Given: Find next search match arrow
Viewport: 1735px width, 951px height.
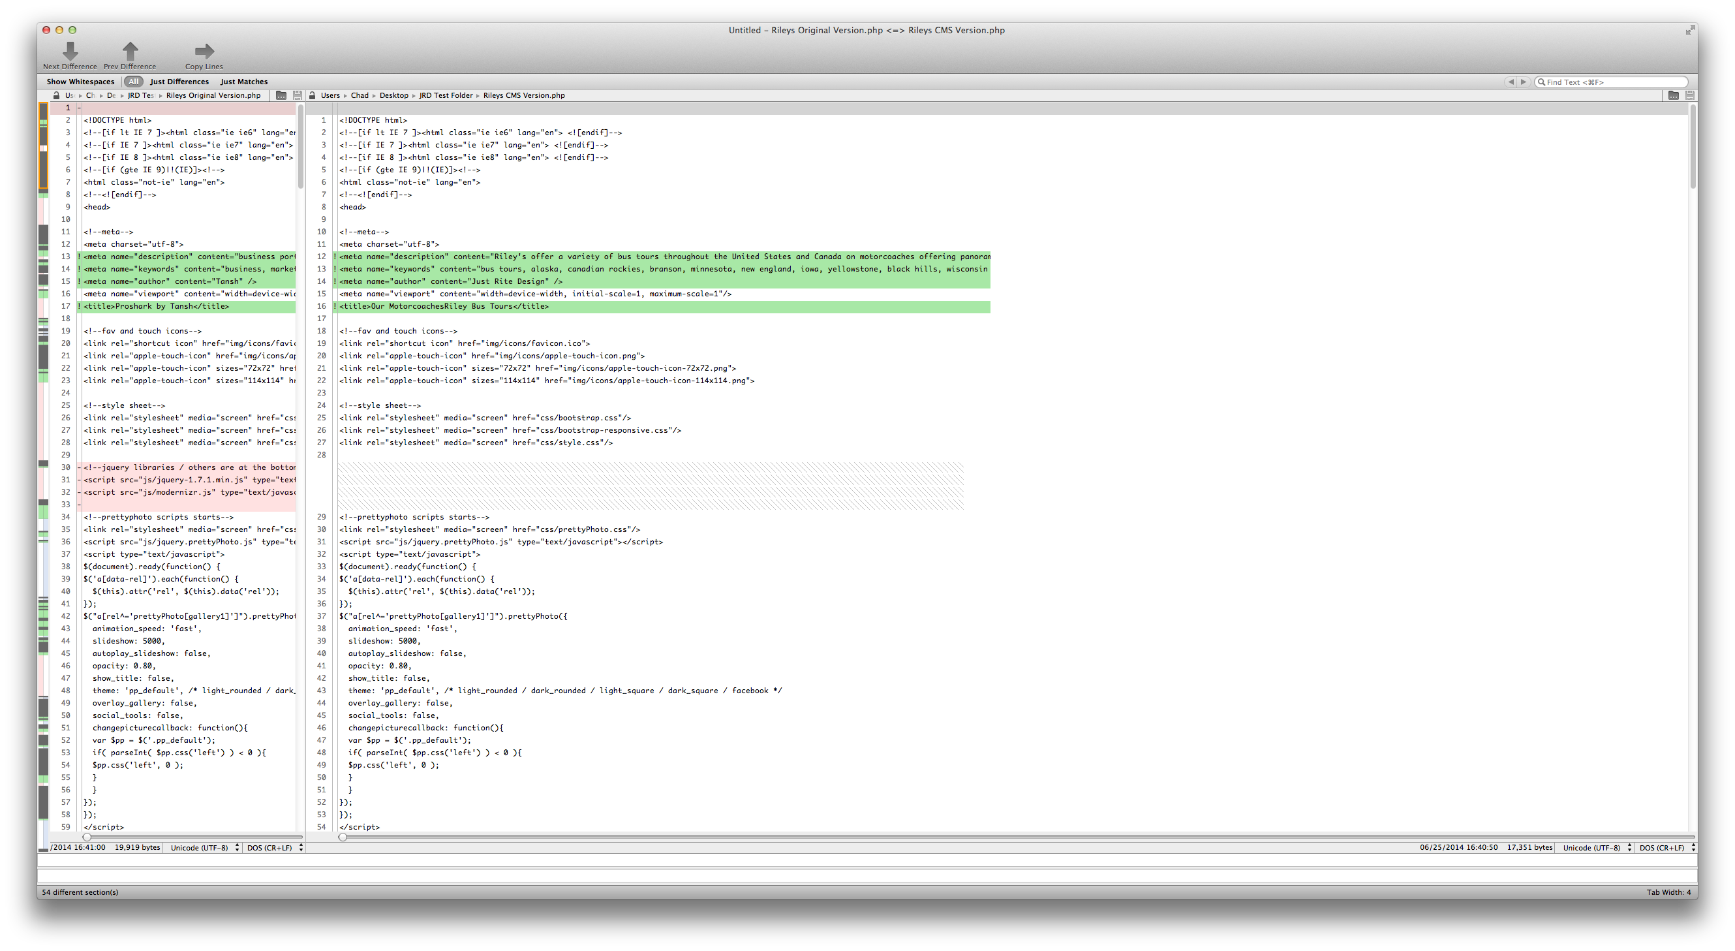Looking at the screenshot, I should tap(1524, 82).
